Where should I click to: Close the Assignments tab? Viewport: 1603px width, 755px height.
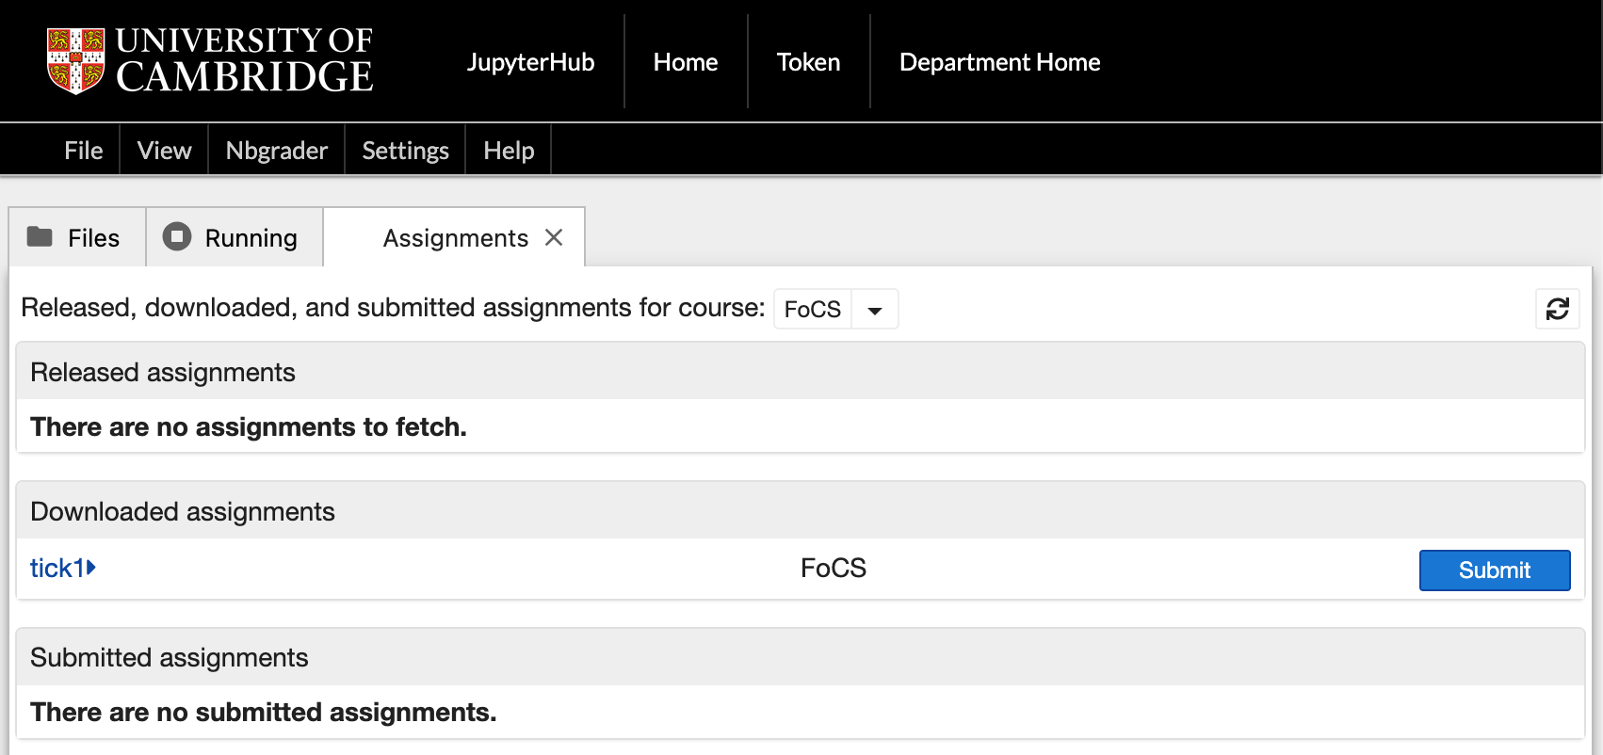coord(554,238)
